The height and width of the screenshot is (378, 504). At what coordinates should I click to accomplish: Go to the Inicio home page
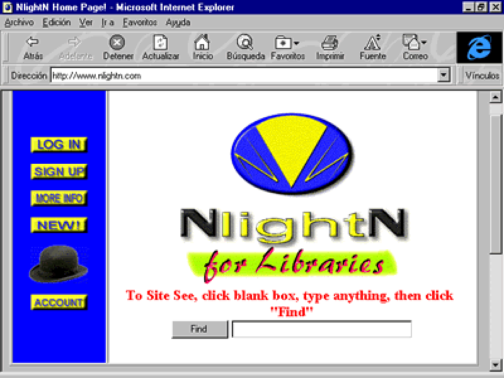(202, 48)
